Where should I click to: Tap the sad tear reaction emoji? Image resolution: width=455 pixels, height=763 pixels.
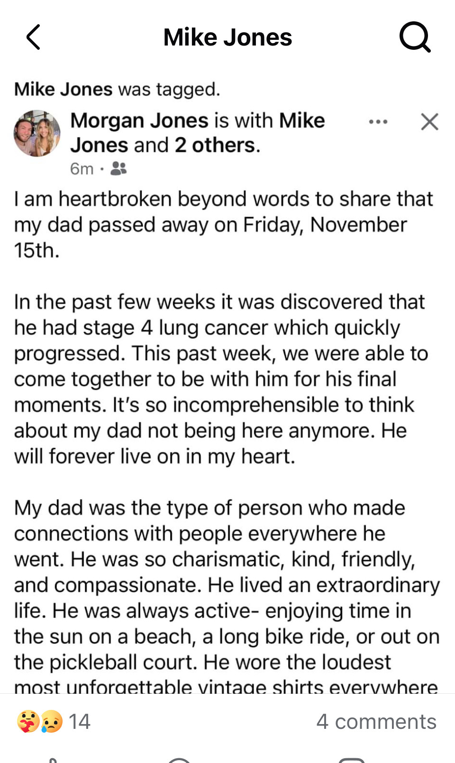click(52, 722)
